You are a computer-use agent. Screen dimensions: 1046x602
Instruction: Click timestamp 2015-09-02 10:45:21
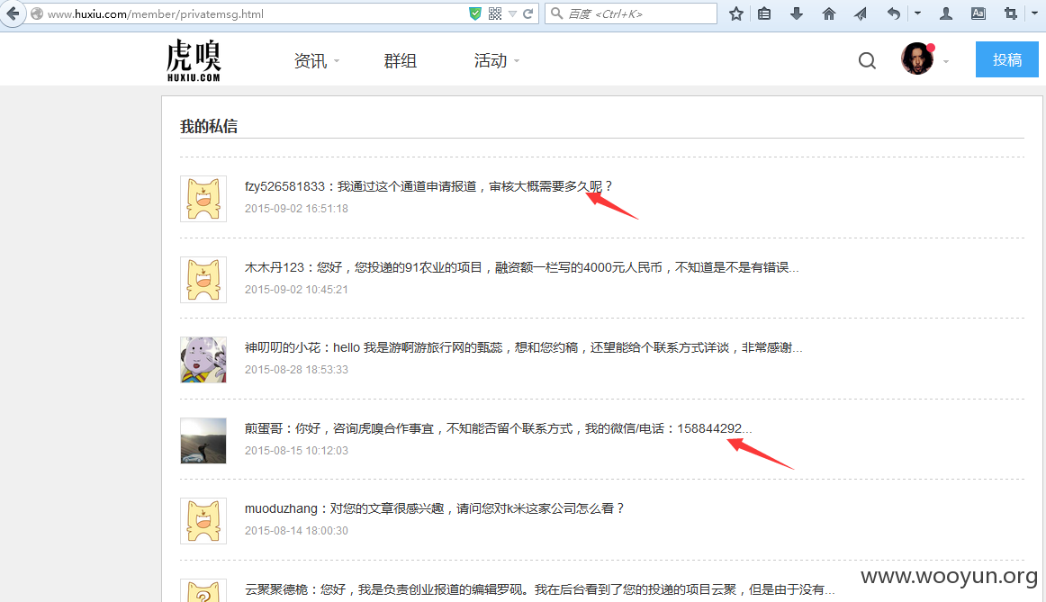click(x=296, y=290)
